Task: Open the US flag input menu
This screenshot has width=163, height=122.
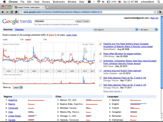Action: (120, 2)
